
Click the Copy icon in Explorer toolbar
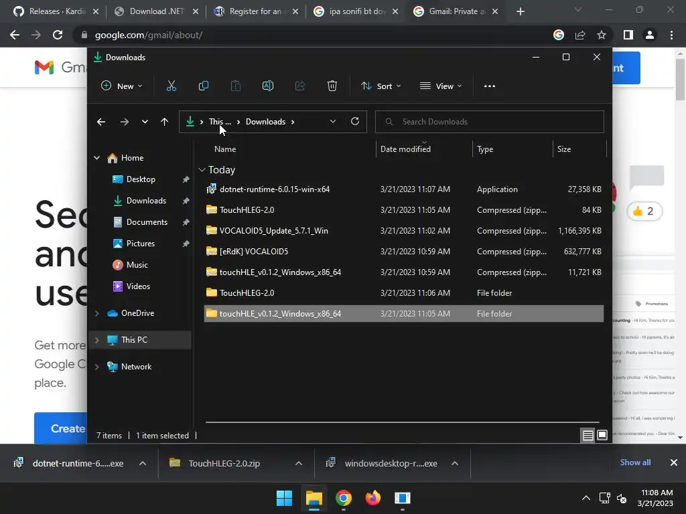click(204, 86)
